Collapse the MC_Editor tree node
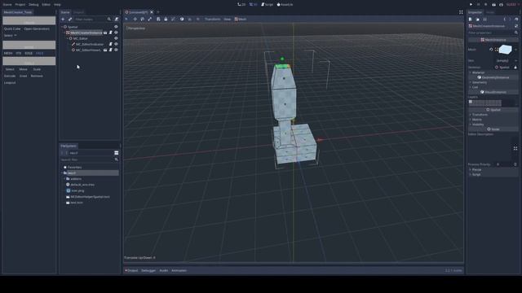This screenshot has height=293, width=522. [x=67, y=38]
